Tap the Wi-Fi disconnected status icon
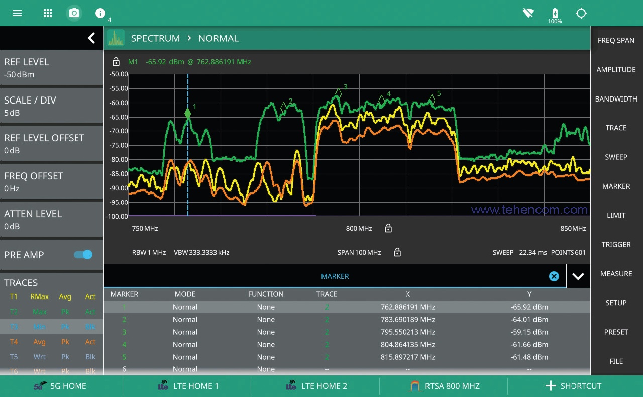643x397 pixels. point(528,13)
